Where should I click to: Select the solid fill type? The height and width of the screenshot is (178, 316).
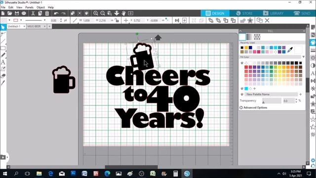pos(242,37)
